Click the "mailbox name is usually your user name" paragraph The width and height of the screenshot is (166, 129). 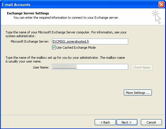(65, 59)
